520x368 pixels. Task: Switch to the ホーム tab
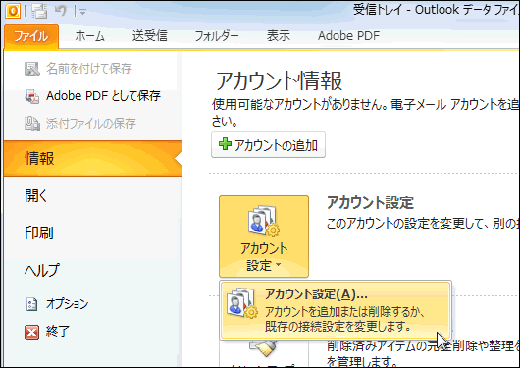point(89,36)
